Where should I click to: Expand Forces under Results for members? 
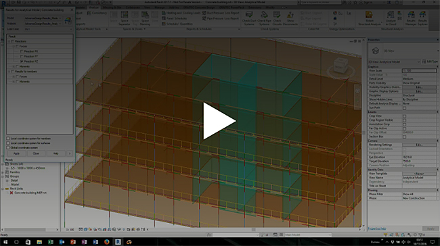(14, 76)
